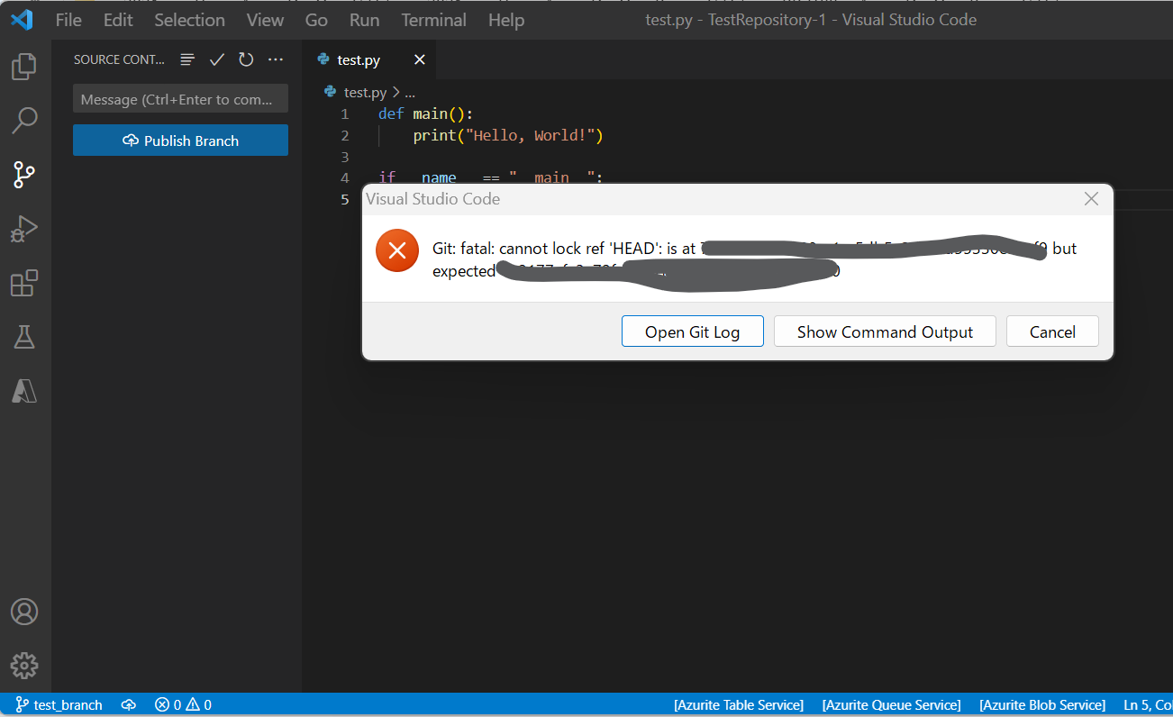Open the Source Control view icon
The image size is (1173, 717).
click(24, 175)
